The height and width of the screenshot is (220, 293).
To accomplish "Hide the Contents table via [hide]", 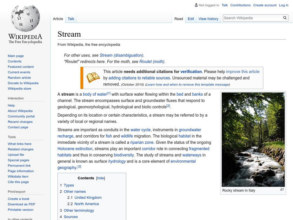I will click(x=100, y=178).
